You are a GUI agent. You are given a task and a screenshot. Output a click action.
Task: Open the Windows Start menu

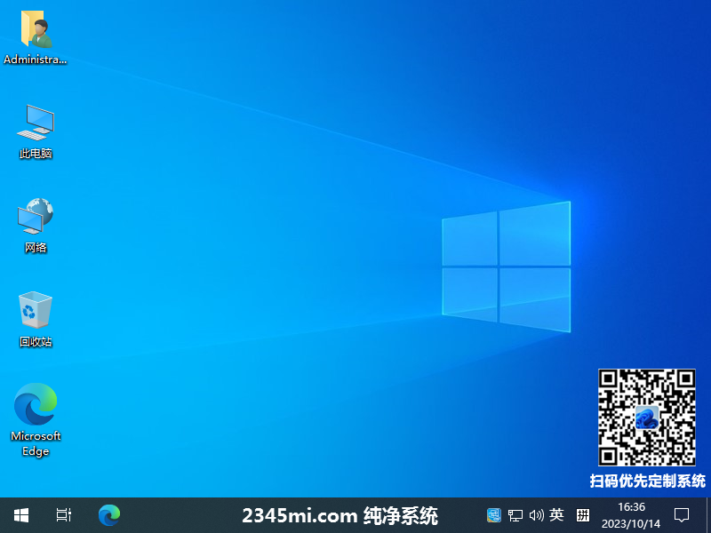tap(21, 514)
